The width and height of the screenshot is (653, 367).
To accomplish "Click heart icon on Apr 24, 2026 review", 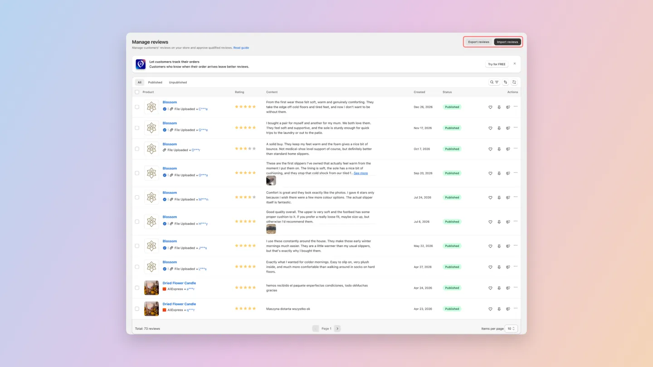I will (x=490, y=288).
